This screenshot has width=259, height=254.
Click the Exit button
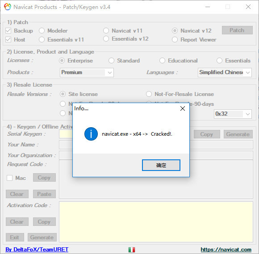click(x=15, y=237)
